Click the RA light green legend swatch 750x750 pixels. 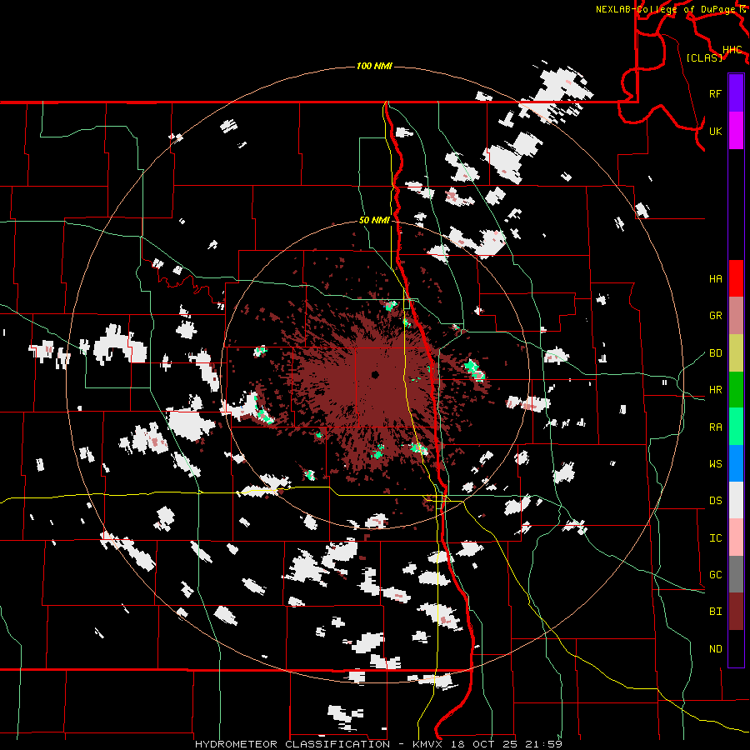tap(736, 427)
